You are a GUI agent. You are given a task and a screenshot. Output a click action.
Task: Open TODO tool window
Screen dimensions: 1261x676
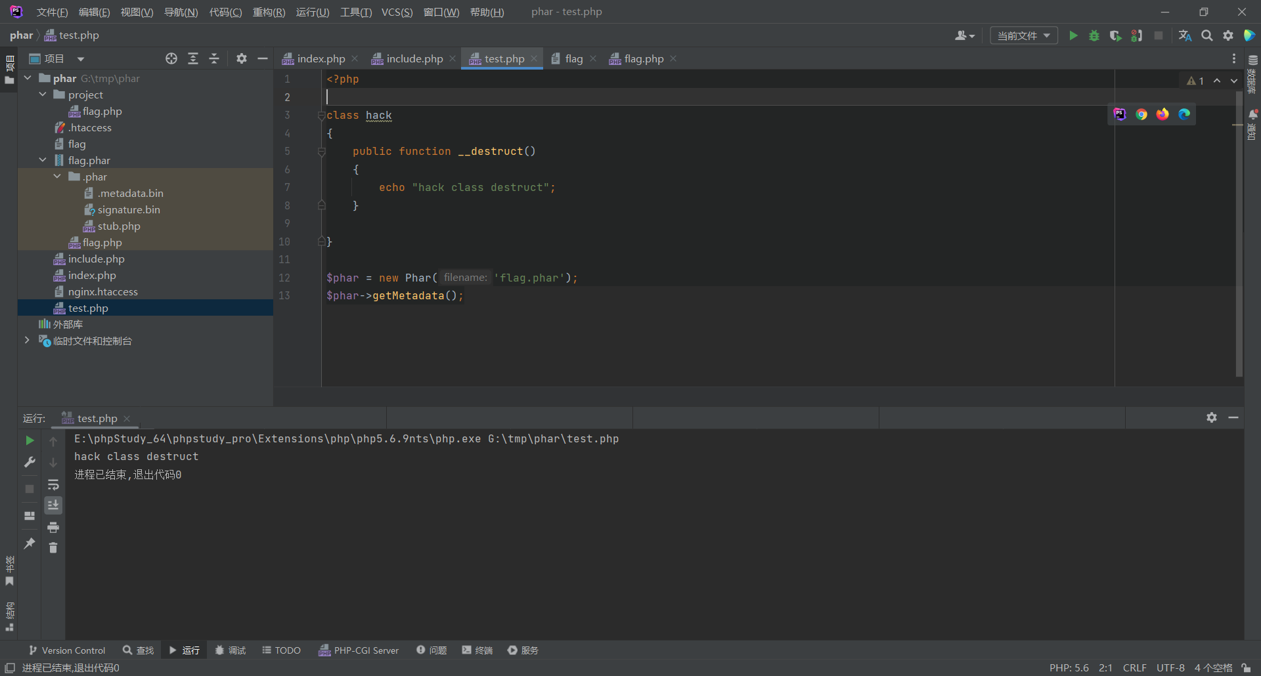click(282, 650)
